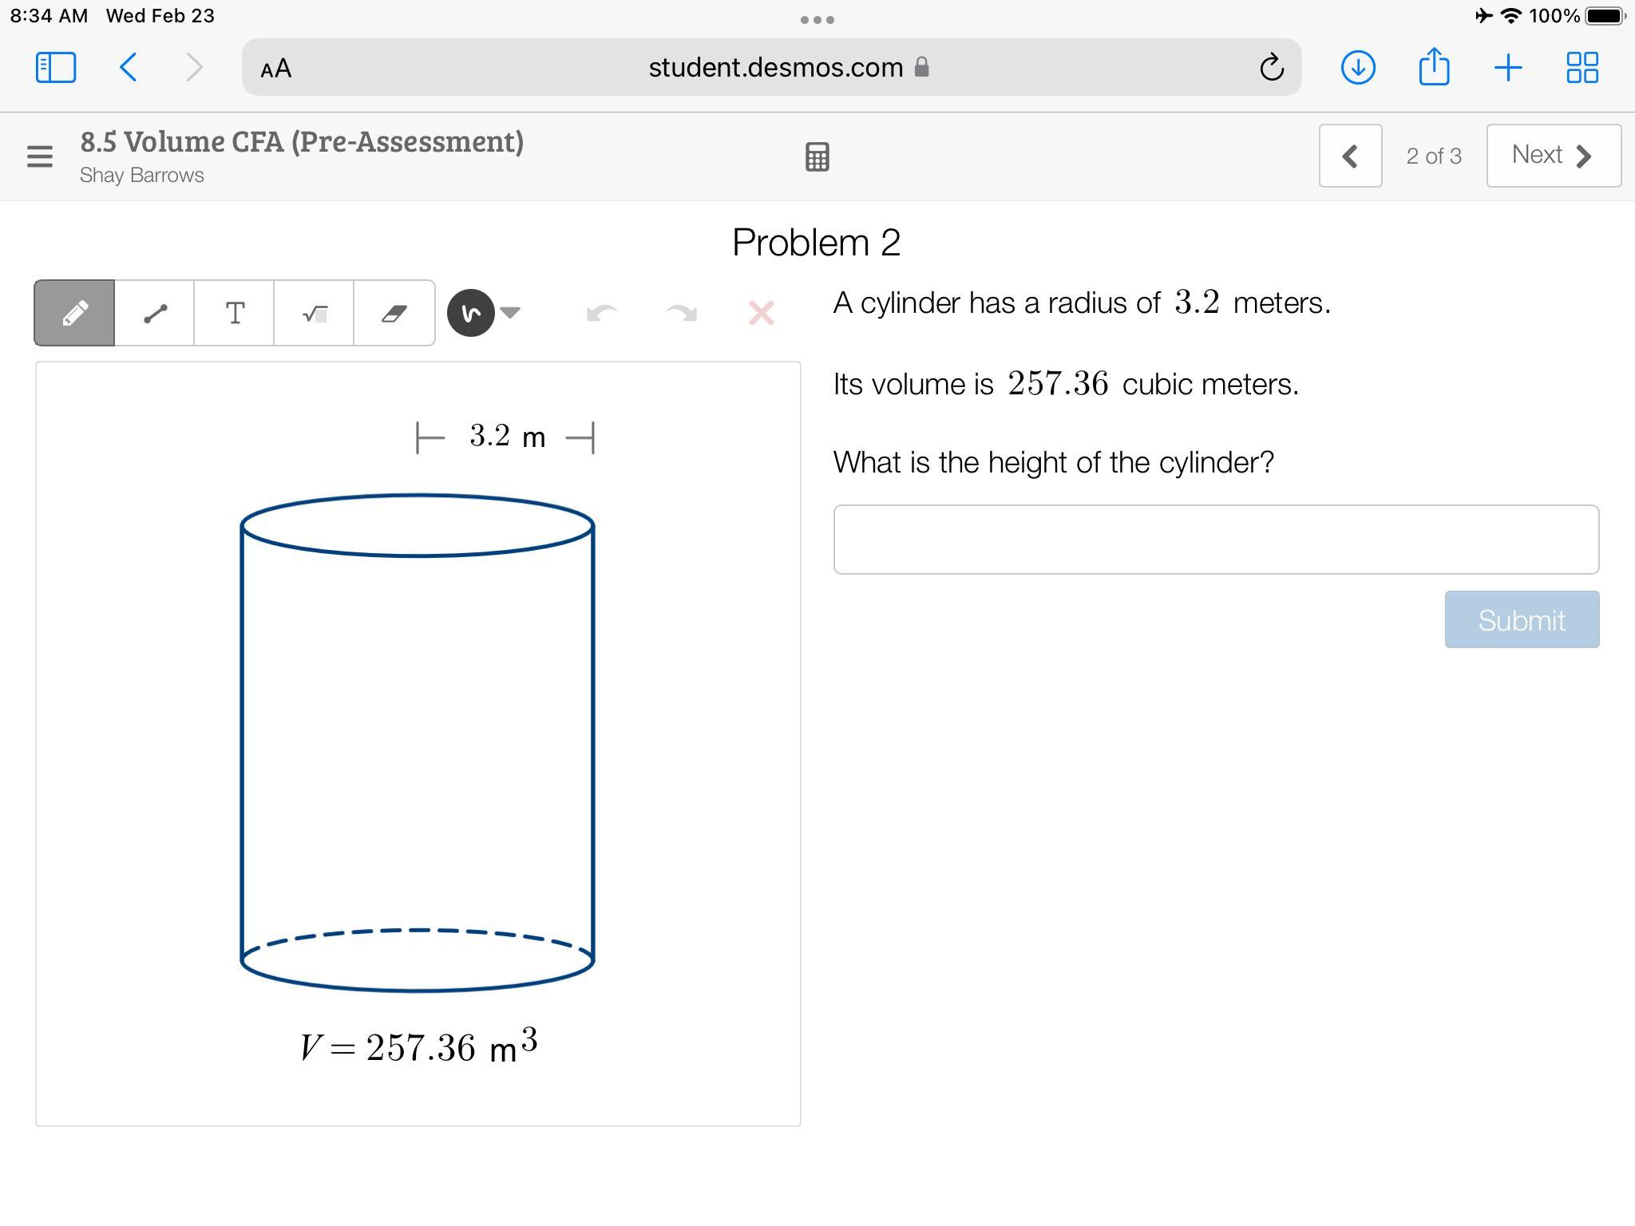
Task: Select the pencil sketch tool
Action: [74, 313]
